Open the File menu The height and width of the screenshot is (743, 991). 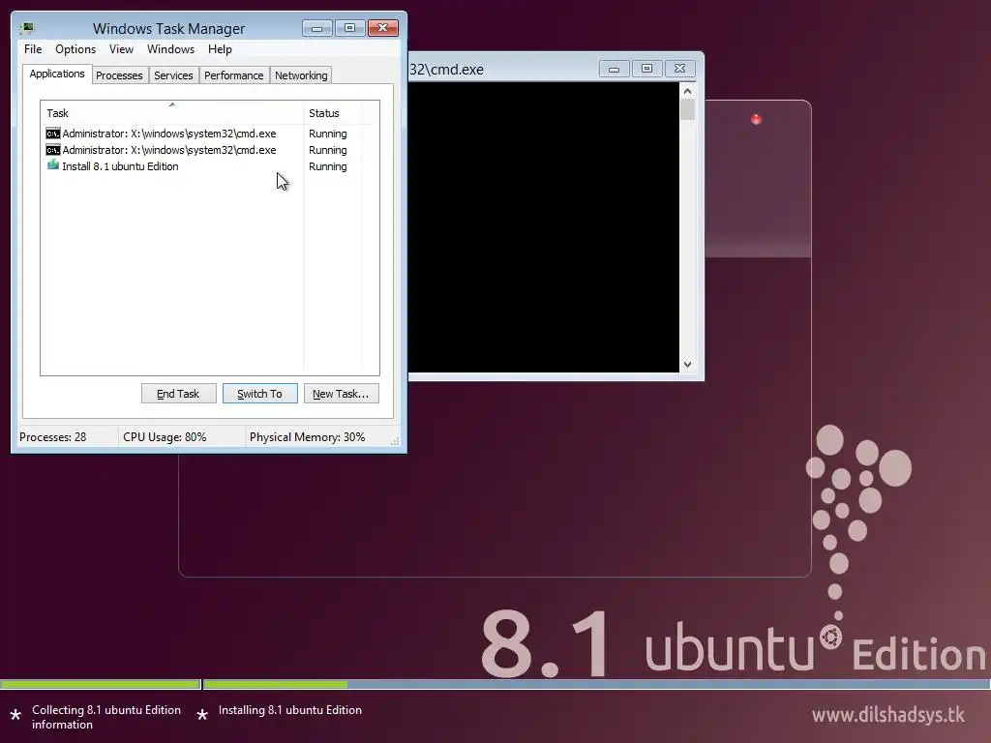33,49
